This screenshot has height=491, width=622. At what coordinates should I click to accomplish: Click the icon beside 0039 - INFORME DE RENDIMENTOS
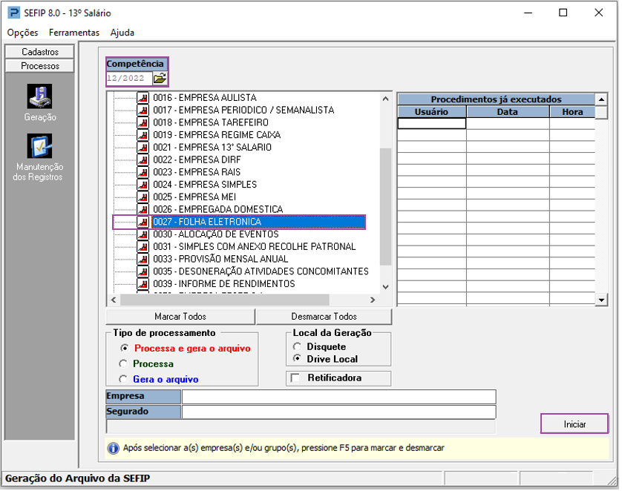pos(143,284)
